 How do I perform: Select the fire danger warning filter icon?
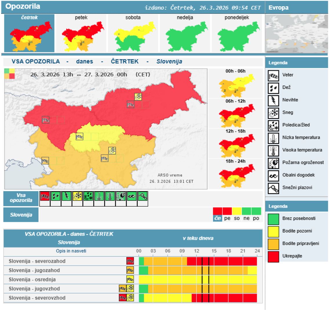(121, 196)
